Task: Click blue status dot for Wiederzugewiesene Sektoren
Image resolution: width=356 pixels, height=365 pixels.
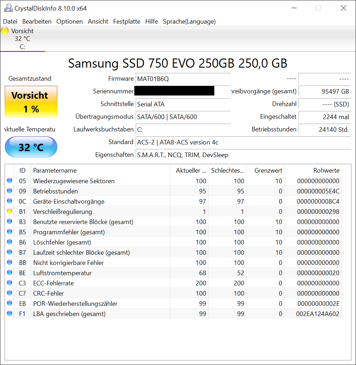Action: (x=10, y=180)
